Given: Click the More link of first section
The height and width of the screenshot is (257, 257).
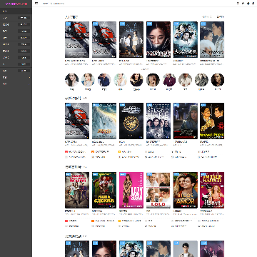Looking at the screenshot, I should click(221, 17).
